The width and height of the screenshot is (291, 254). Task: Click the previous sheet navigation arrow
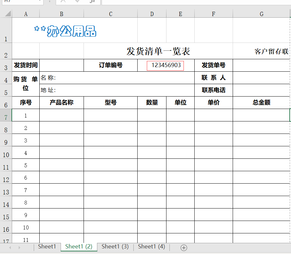10,248
